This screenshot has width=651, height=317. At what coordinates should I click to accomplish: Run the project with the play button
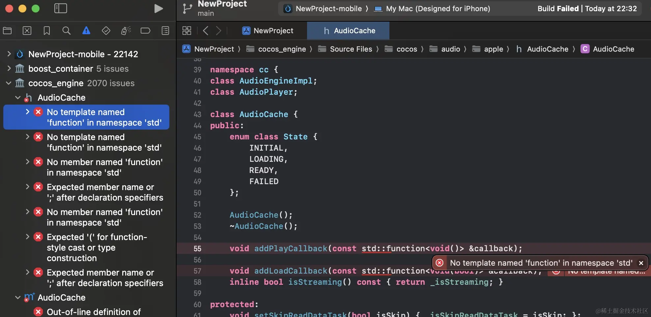pyautogui.click(x=158, y=9)
